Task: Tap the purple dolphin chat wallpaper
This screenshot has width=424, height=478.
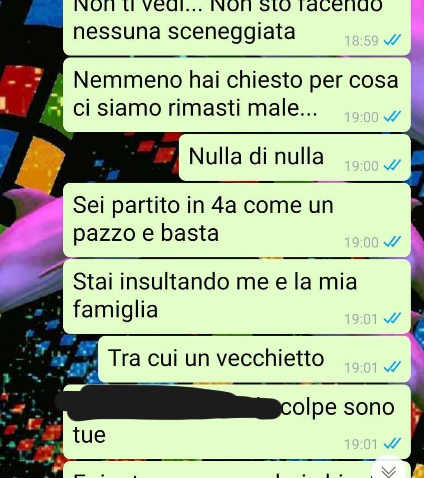Action: 31,243
